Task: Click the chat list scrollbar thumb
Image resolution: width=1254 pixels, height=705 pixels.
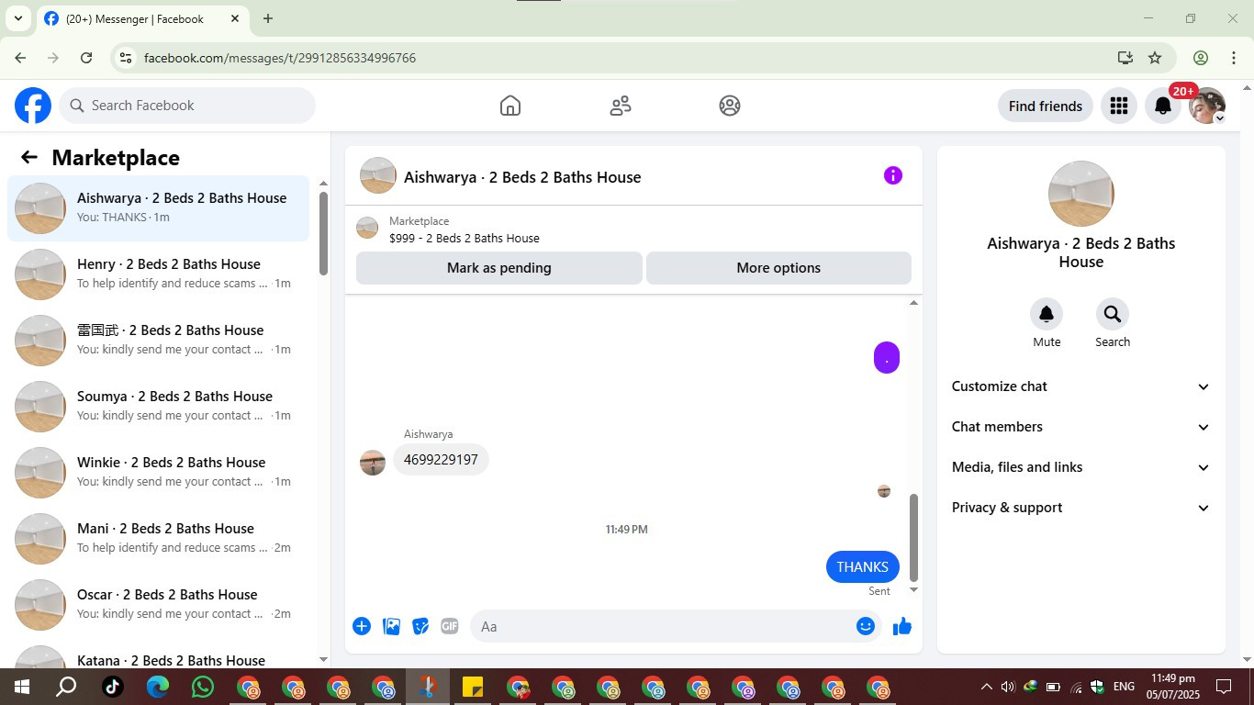Action: [x=323, y=233]
